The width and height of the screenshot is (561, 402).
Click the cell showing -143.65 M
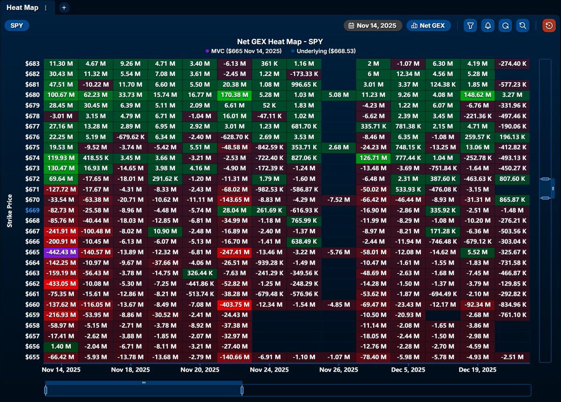[234, 200]
